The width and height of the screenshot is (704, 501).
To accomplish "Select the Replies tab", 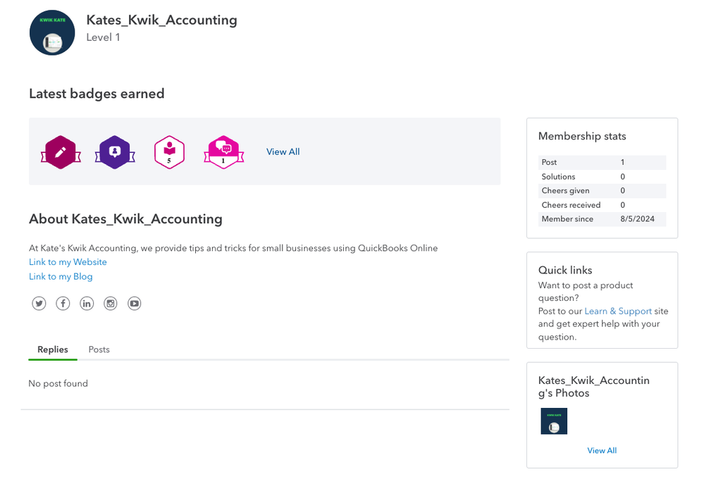I will pos(53,350).
